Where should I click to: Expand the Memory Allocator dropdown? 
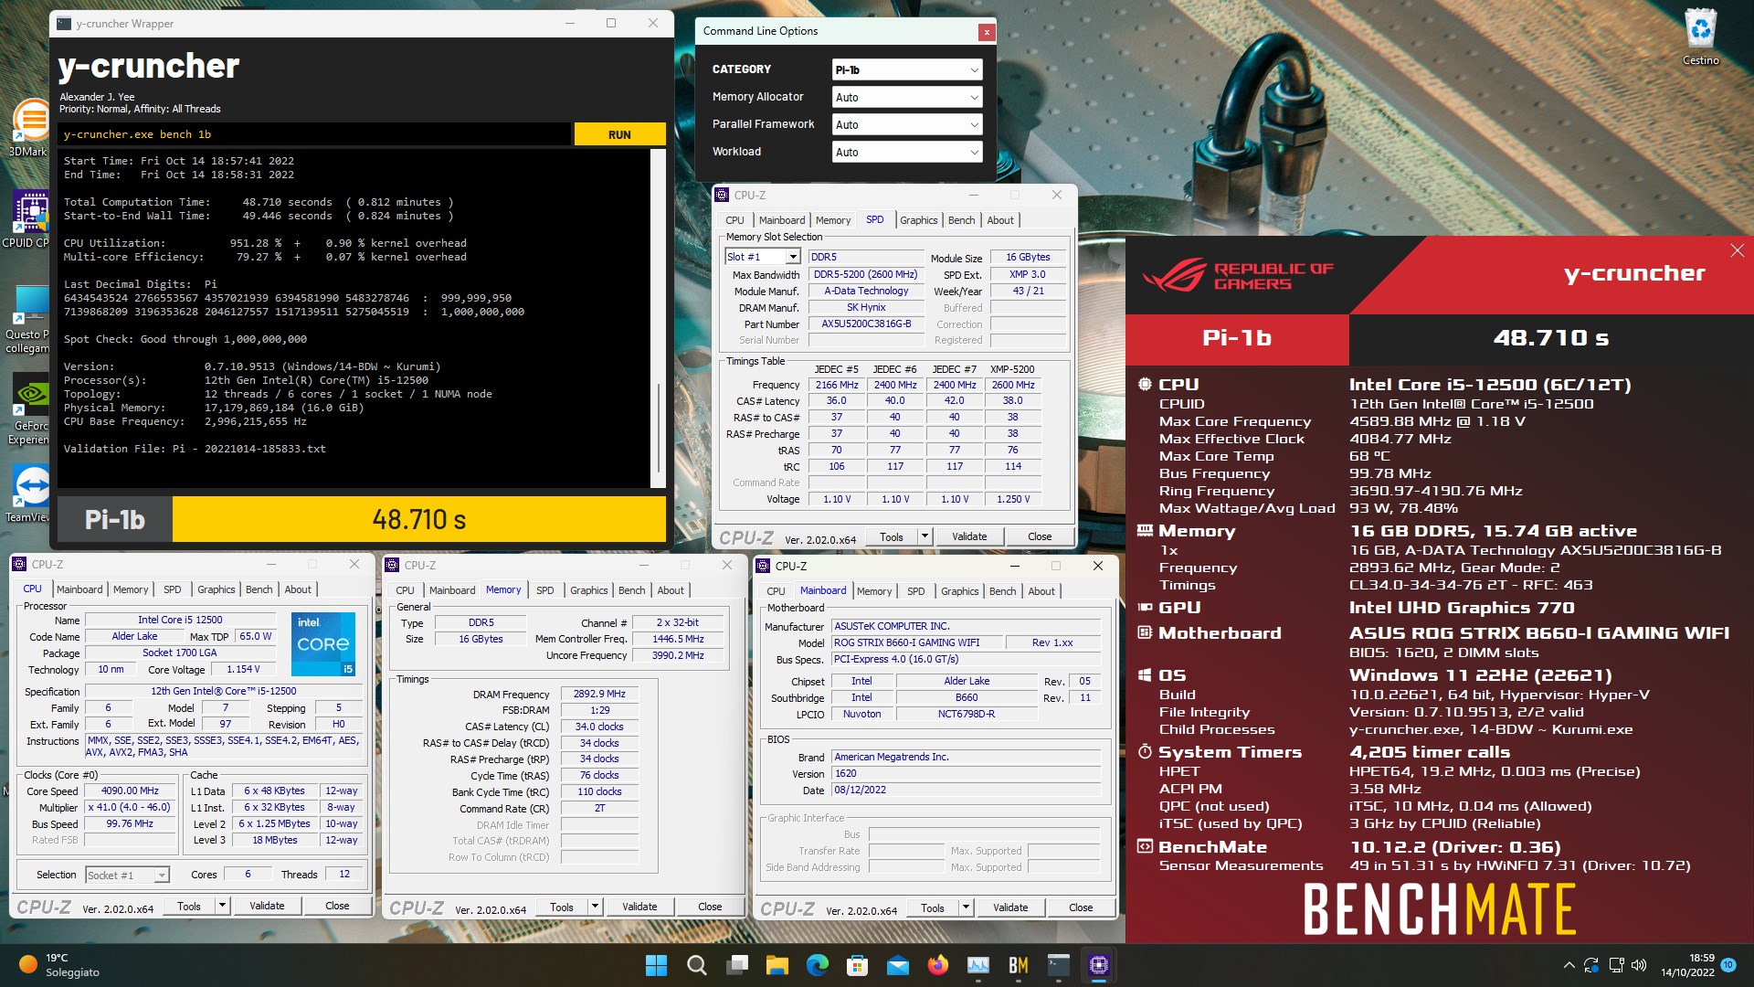click(x=907, y=97)
